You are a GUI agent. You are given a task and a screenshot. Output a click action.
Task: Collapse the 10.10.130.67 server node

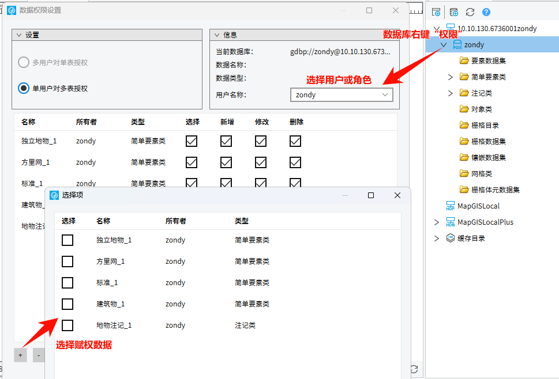(436, 29)
